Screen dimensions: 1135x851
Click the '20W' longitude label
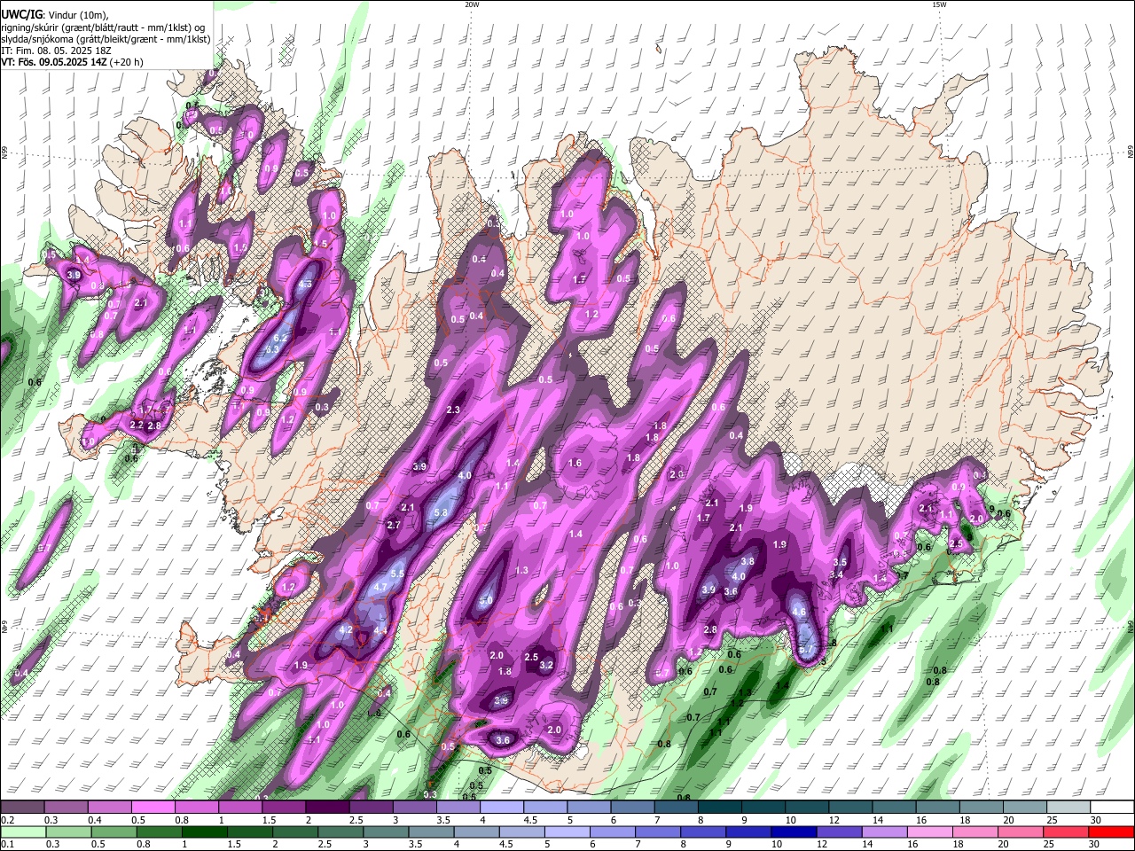tap(472, 4)
